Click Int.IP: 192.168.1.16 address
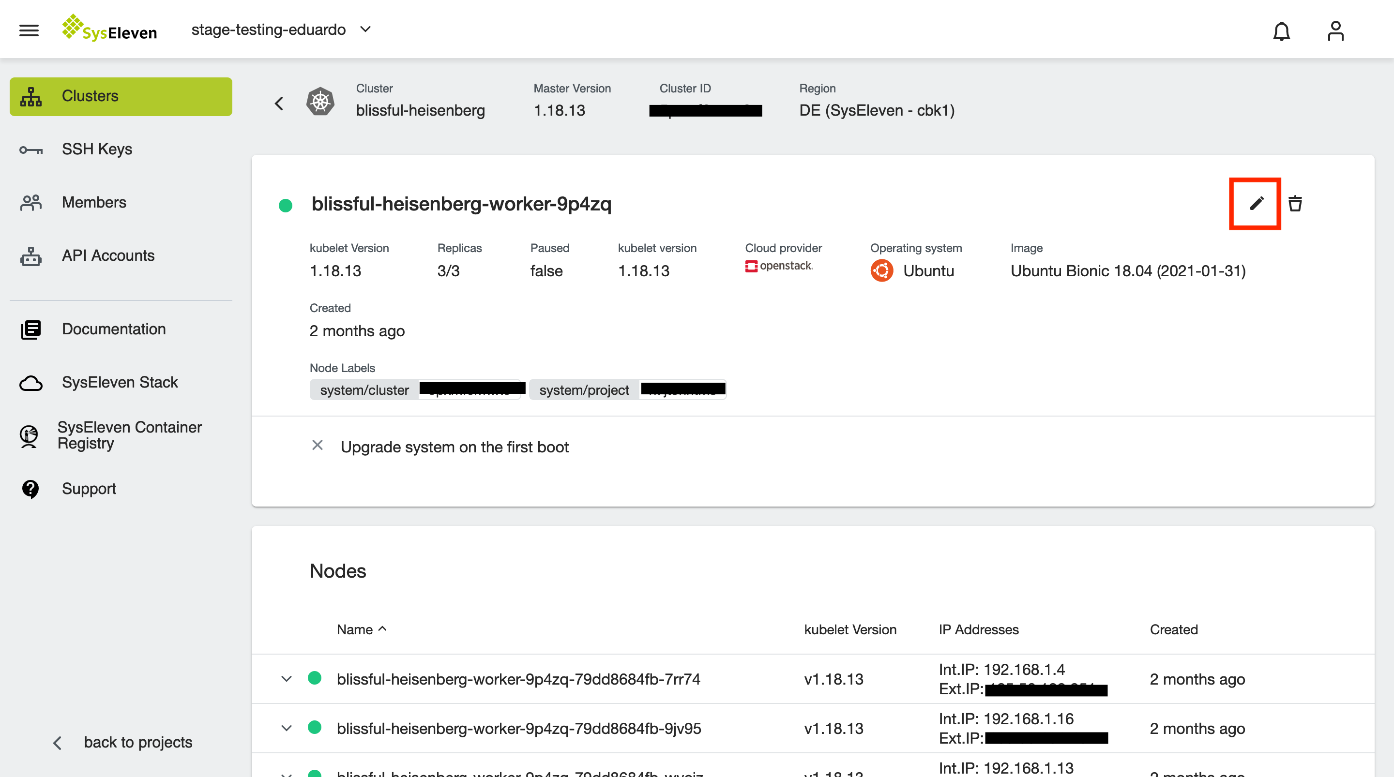Image resolution: width=1394 pixels, height=777 pixels. point(1006,718)
